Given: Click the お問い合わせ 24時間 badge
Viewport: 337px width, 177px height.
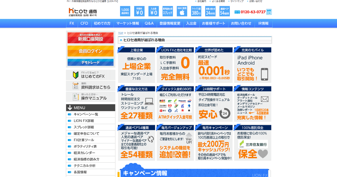Looking at the screenshot, I should pyautogui.click(x=210, y=11).
